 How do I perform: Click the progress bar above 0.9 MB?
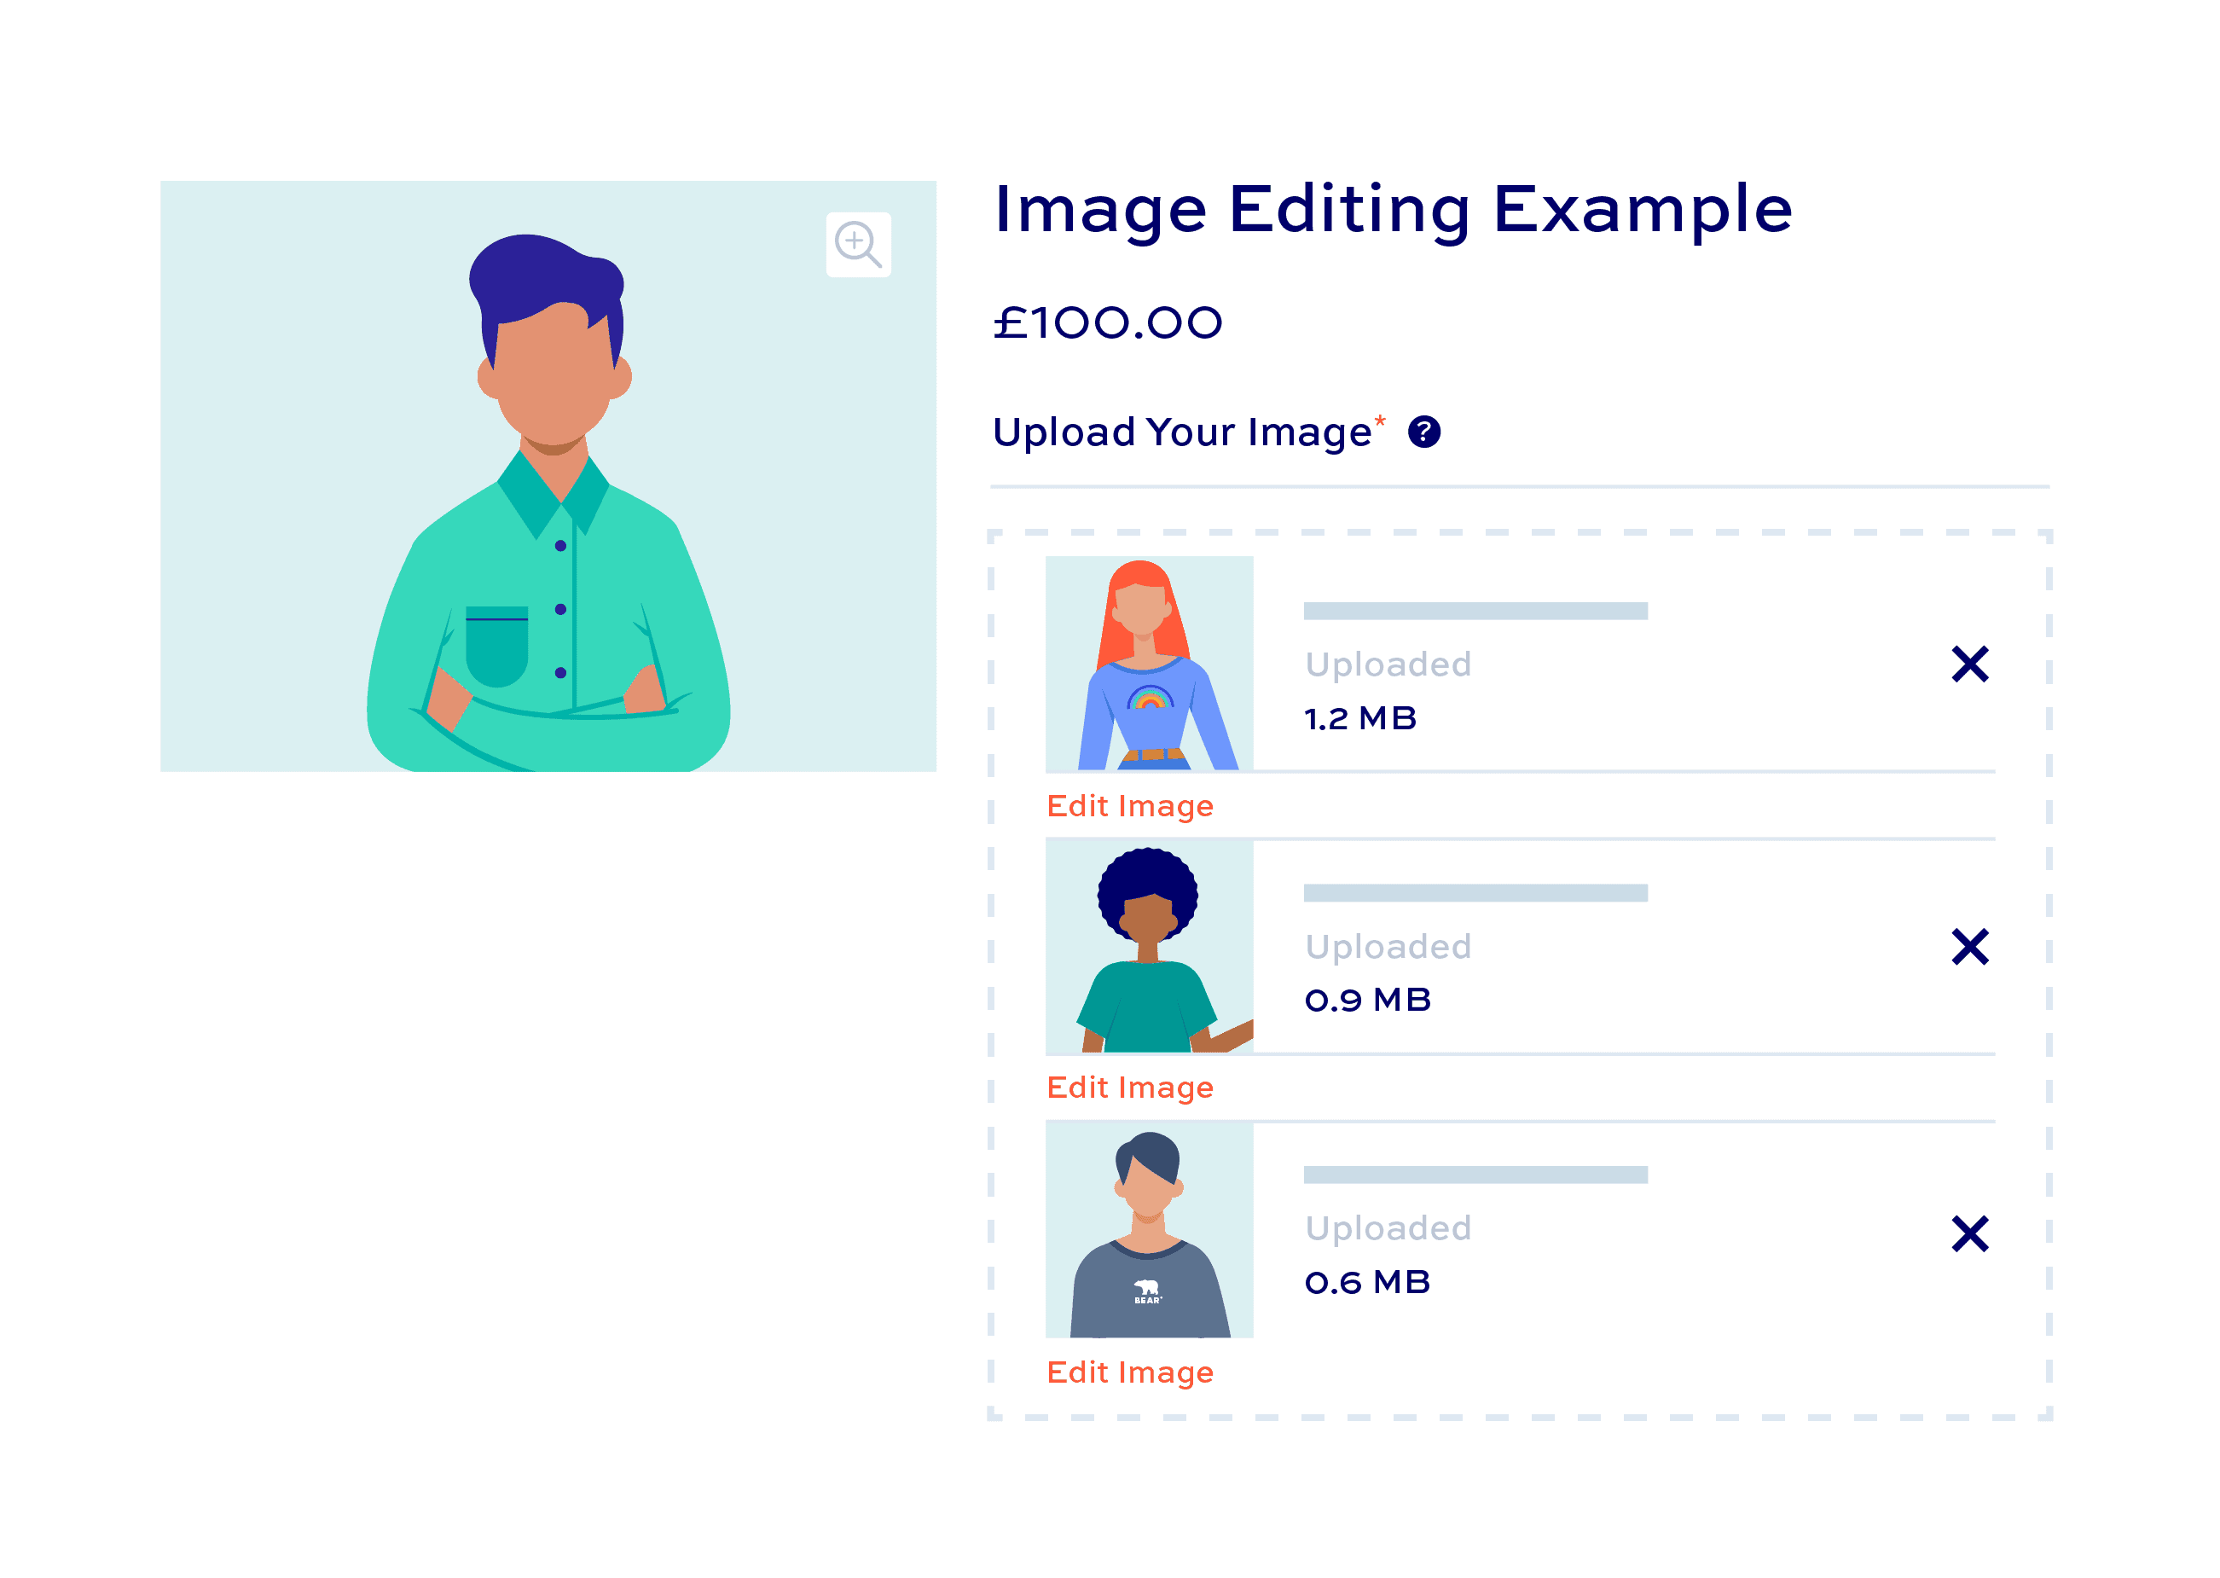(x=1475, y=893)
